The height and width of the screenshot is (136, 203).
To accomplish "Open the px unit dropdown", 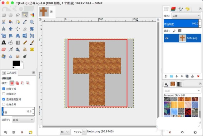I will (65, 132).
